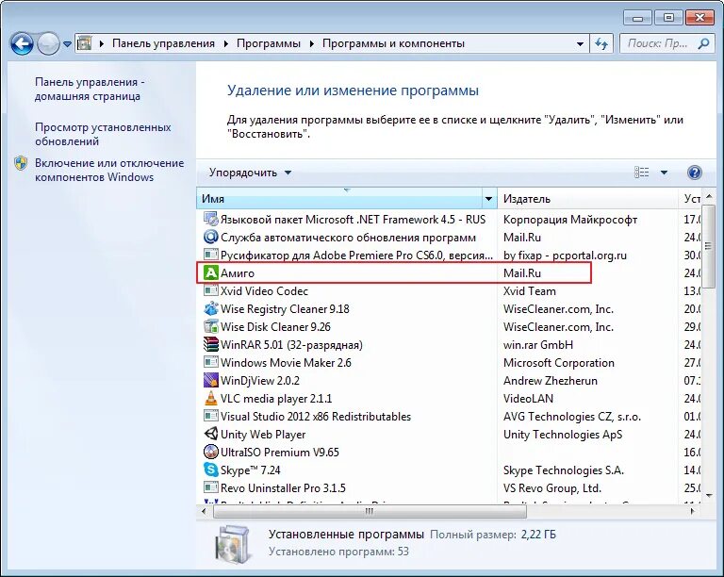Open the Упорядочить menu

[250, 173]
